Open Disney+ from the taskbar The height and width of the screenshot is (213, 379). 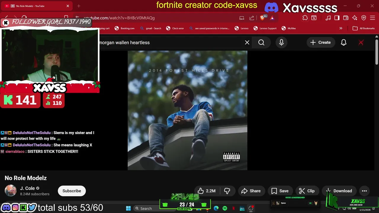coord(242,208)
